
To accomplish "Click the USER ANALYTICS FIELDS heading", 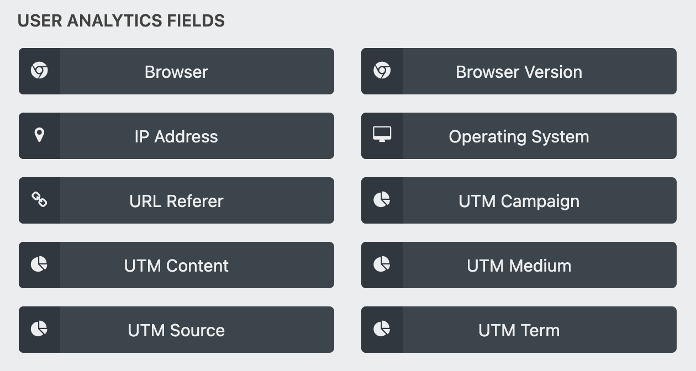I will coord(122,20).
